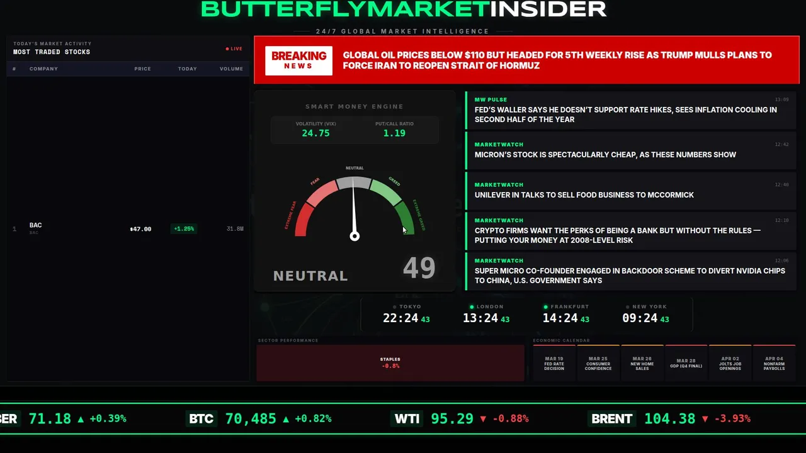Click the Breaking News badge
This screenshot has width=806, height=453.
pos(298,60)
